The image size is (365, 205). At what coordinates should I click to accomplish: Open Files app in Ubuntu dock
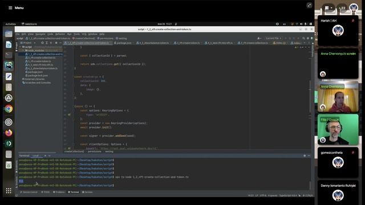[9, 34]
